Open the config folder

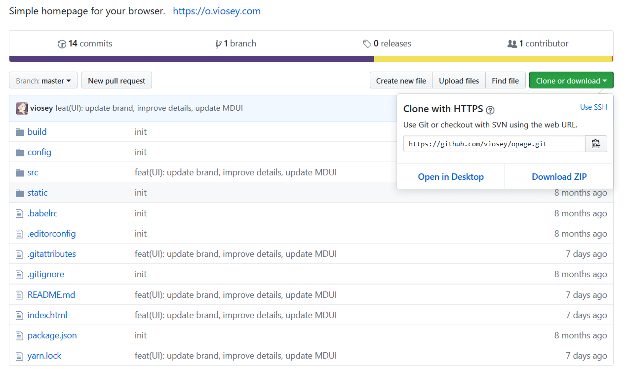click(x=39, y=152)
